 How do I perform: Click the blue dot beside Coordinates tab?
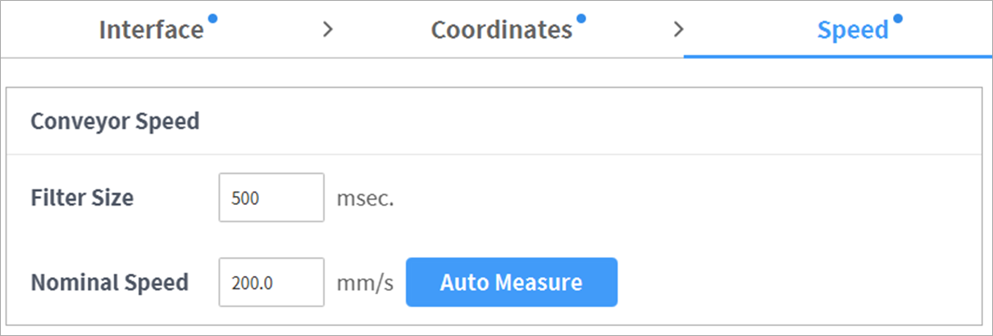(581, 18)
